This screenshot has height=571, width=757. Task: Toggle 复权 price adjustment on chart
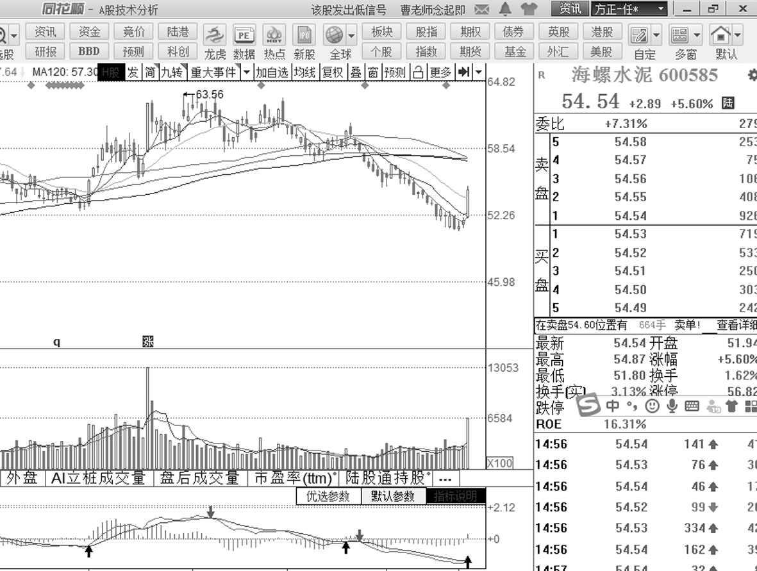[x=332, y=72]
